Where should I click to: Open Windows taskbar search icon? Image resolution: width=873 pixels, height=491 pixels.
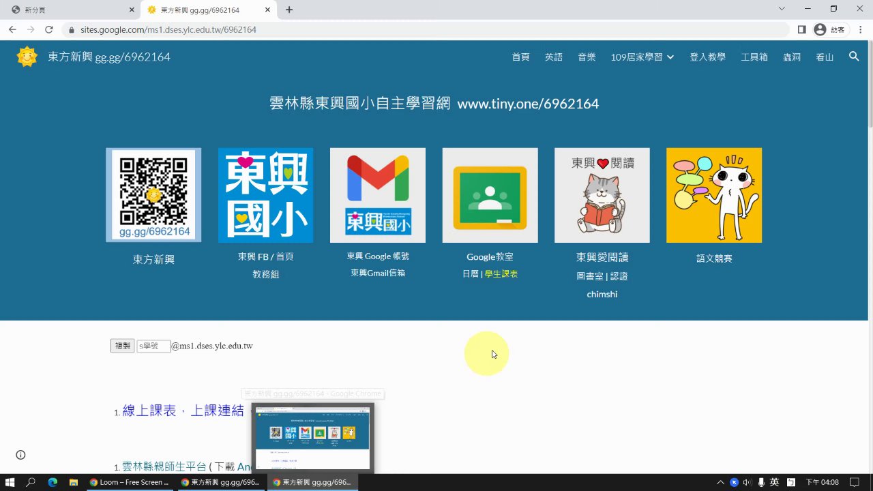(31, 482)
